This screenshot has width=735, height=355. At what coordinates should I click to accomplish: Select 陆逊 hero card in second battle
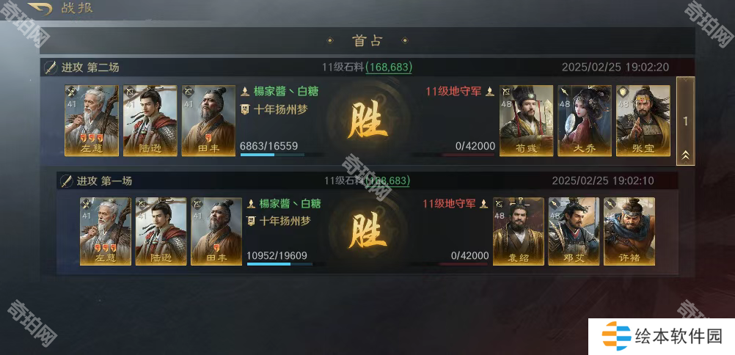pos(150,120)
